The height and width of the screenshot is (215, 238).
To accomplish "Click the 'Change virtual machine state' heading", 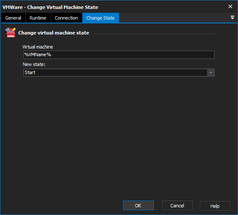I will pos(54,33).
